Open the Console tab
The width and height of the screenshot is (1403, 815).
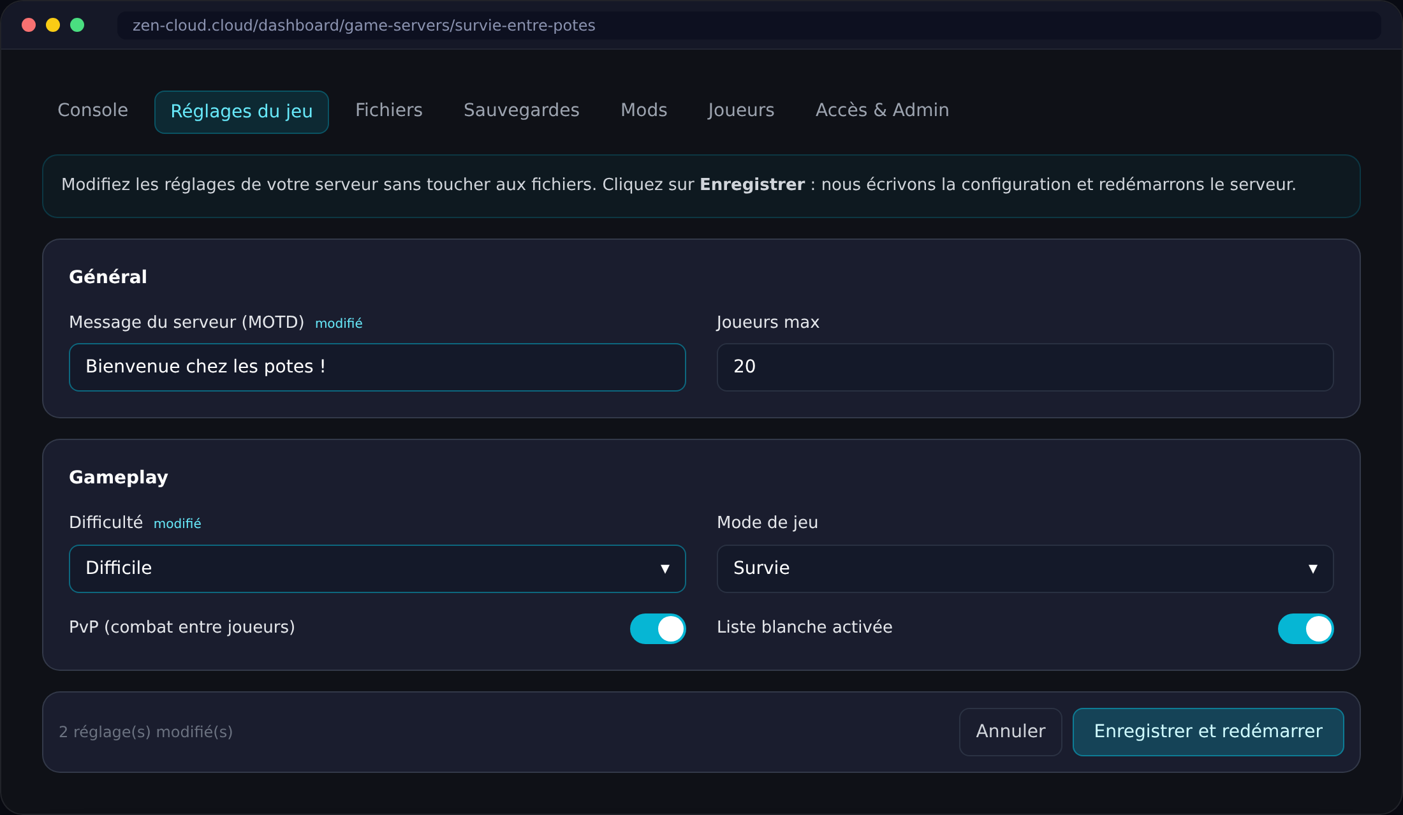coord(92,110)
